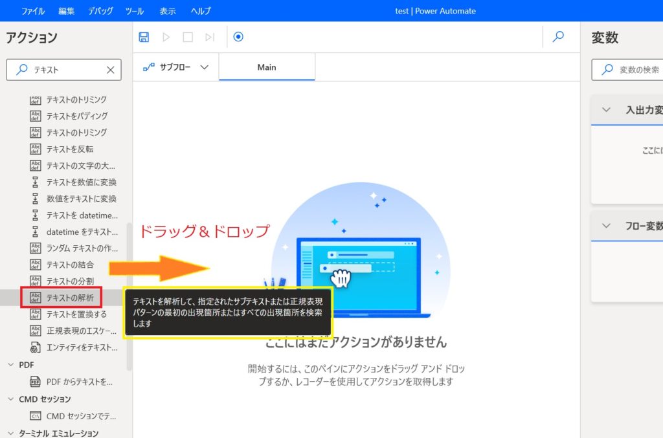Click the search magnifier in the toolbar
The image size is (663, 438).
click(x=558, y=37)
